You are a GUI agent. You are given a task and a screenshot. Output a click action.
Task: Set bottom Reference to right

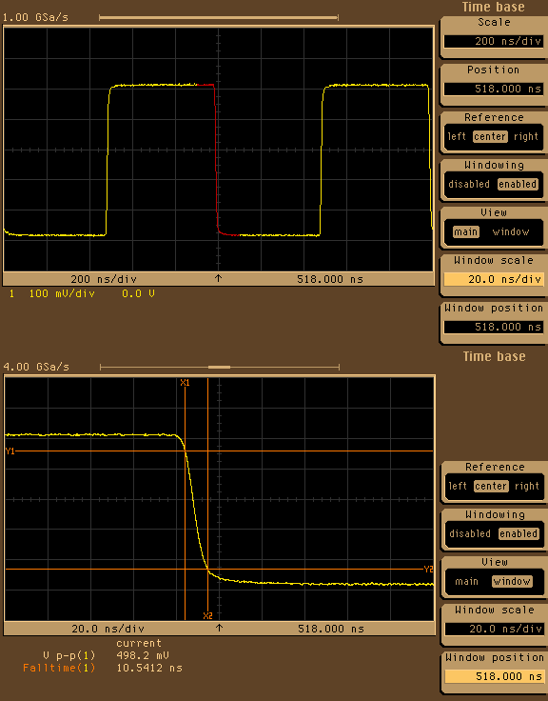pos(526,486)
